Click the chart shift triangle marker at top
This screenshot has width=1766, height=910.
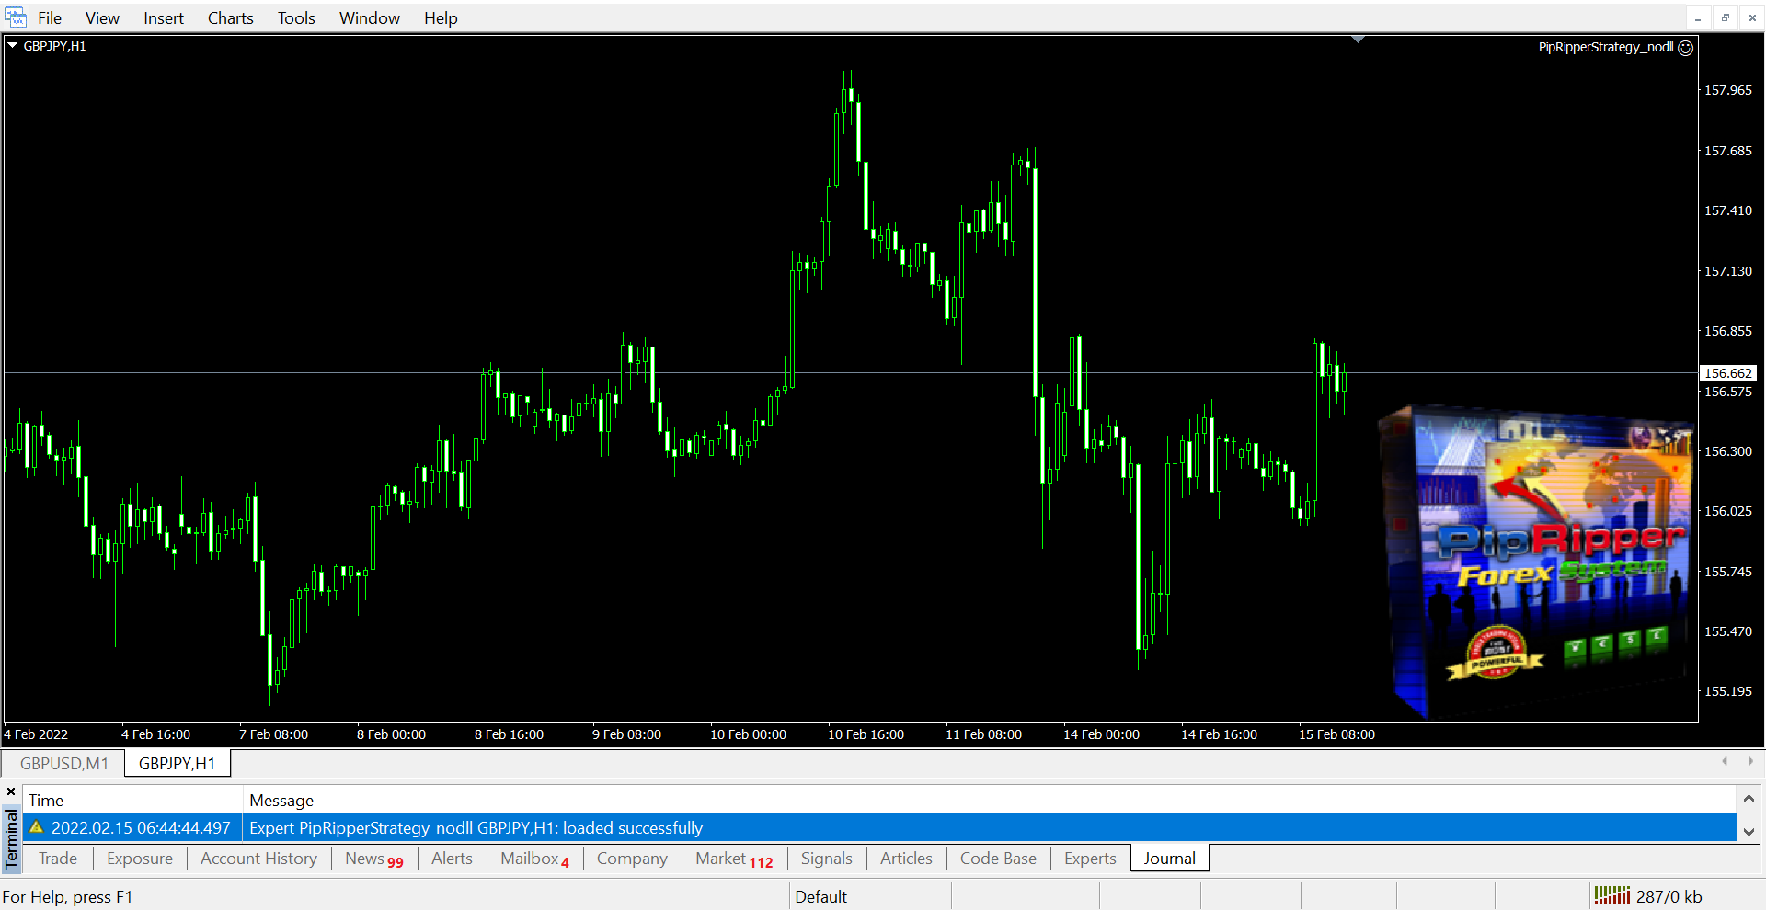pos(1358,40)
